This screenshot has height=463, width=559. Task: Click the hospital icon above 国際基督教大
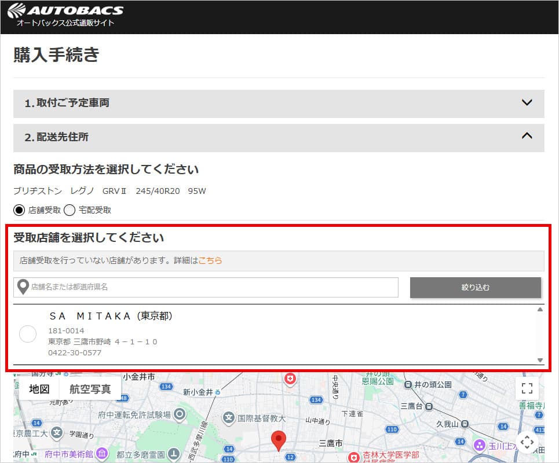coord(290,379)
